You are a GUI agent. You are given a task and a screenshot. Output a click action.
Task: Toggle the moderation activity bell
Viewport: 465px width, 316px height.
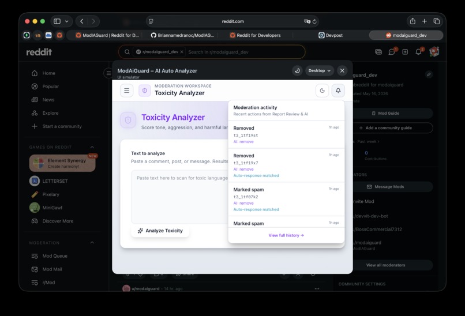tap(338, 91)
